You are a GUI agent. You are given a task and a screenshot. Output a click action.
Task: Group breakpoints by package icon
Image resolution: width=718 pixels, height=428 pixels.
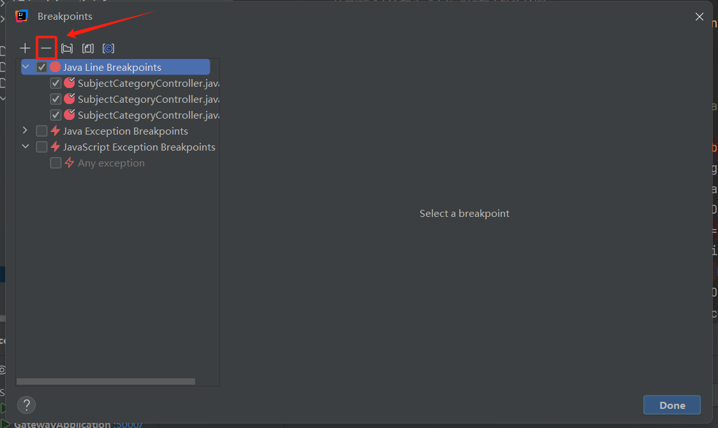tap(67, 48)
